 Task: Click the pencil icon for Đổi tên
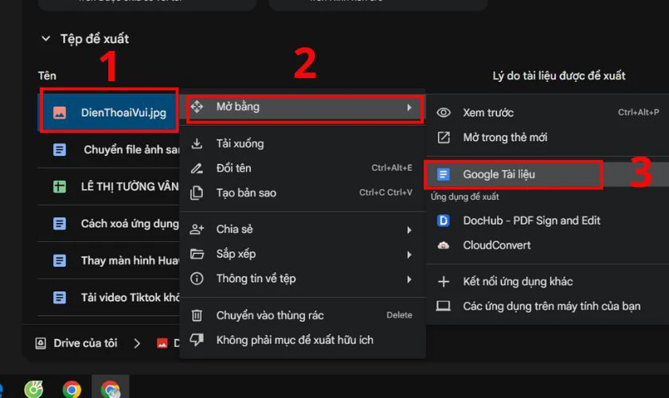(x=197, y=168)
